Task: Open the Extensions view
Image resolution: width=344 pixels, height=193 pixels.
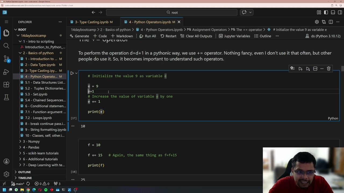Action: (x=6, y=85)
